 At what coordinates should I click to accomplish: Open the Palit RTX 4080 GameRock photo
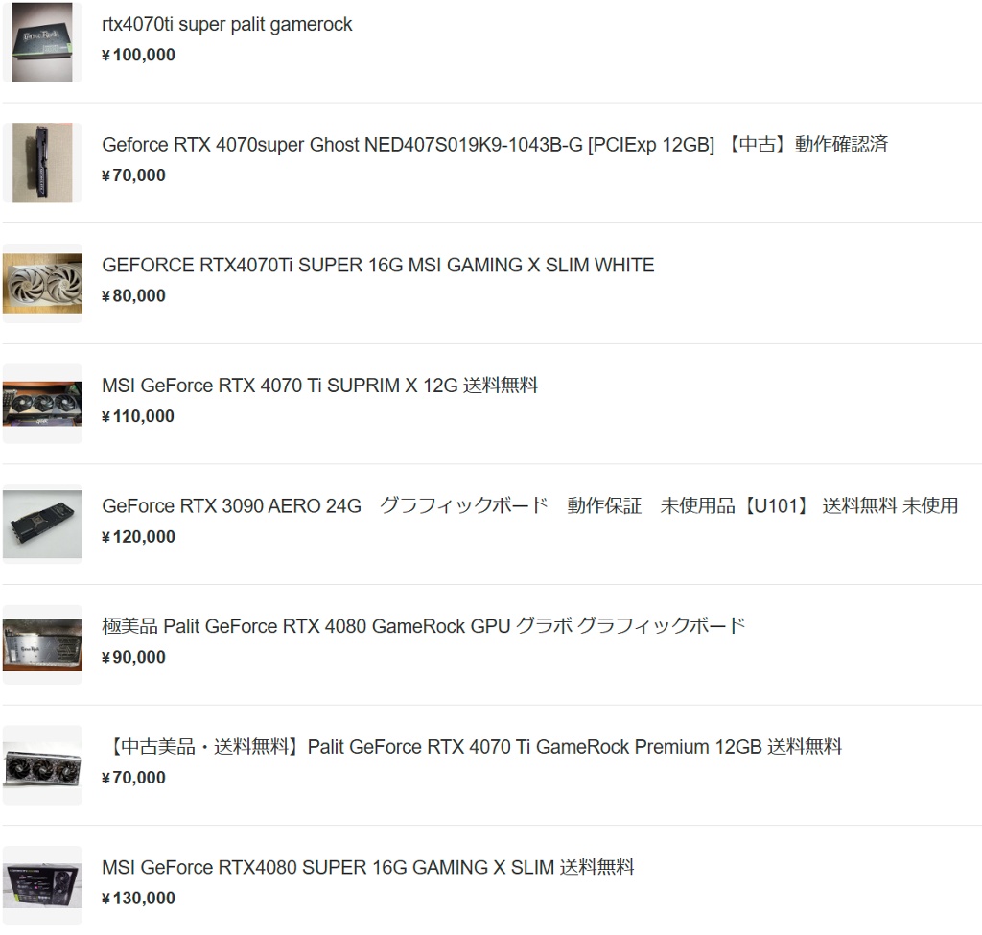point(42,644)
